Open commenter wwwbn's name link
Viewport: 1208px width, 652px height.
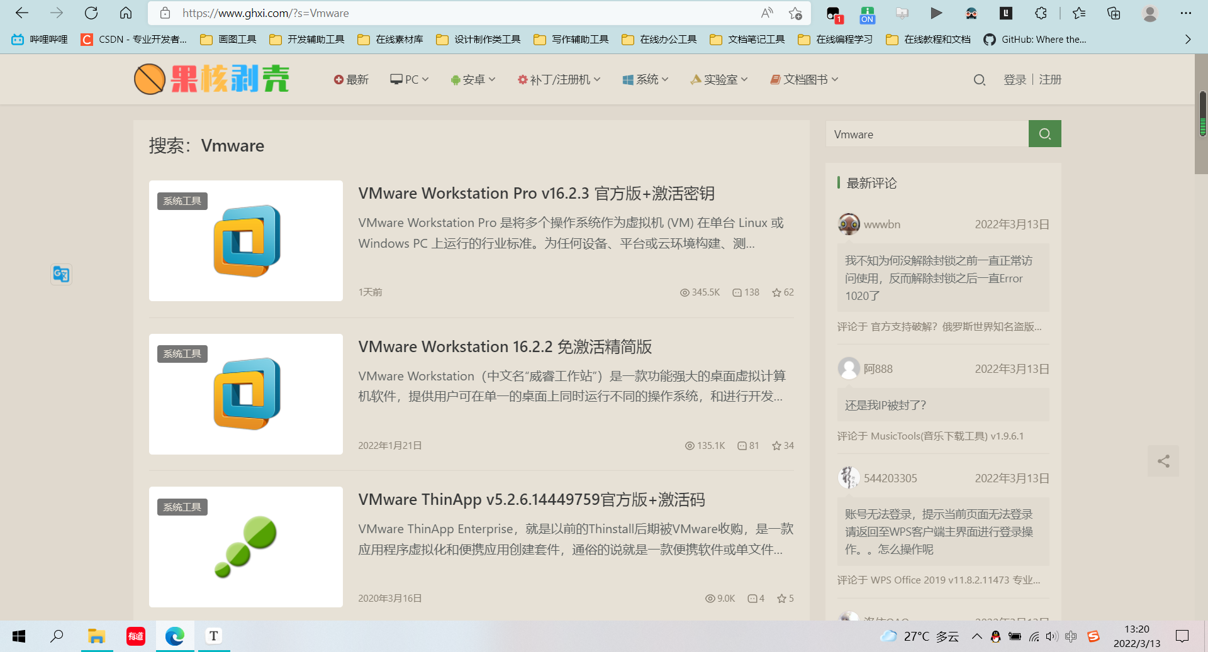tap(881, 224)
